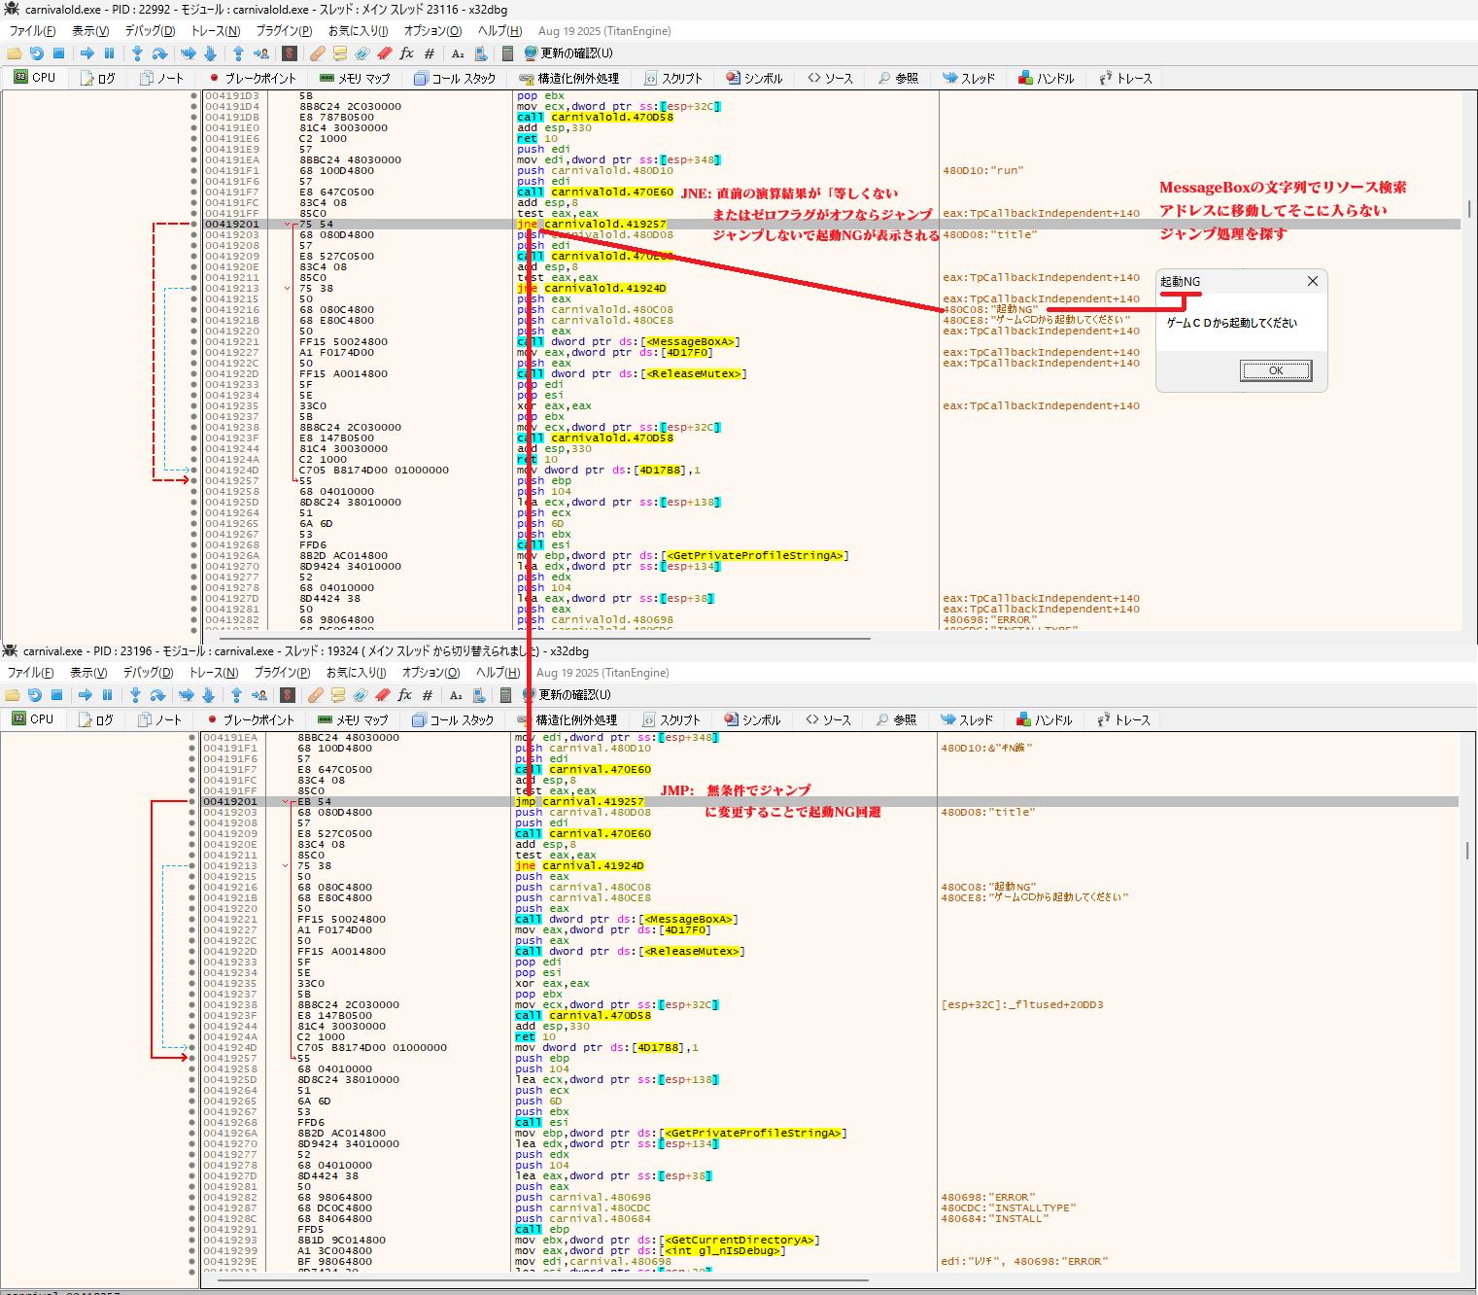1478x1295 pixels.
Task: Click Run to User Code icon in carnivalold.exe
Action: (x=261, y=53)
